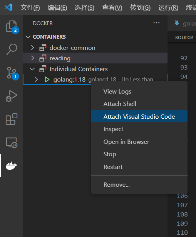196x237 pixels.
Task: Open the Explorer view in activity bar
Action: (12, 27)
